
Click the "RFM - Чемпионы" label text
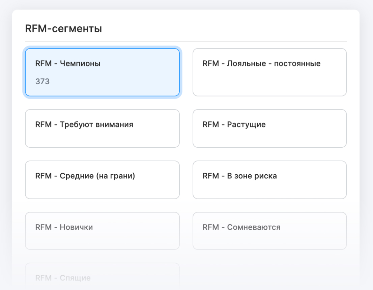point(68,63)
